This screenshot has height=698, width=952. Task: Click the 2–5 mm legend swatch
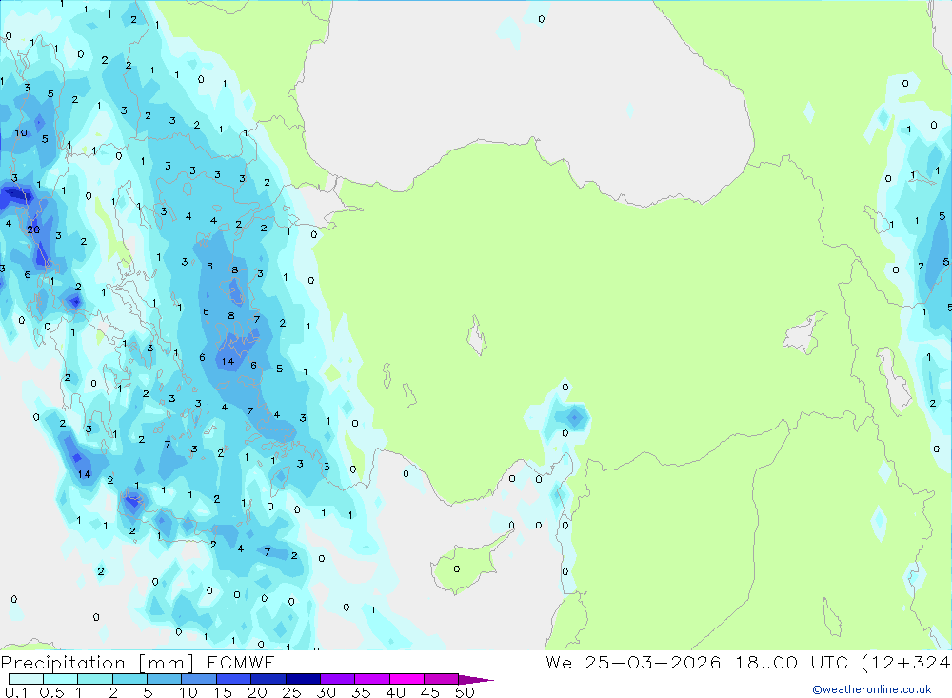[129, 679]
